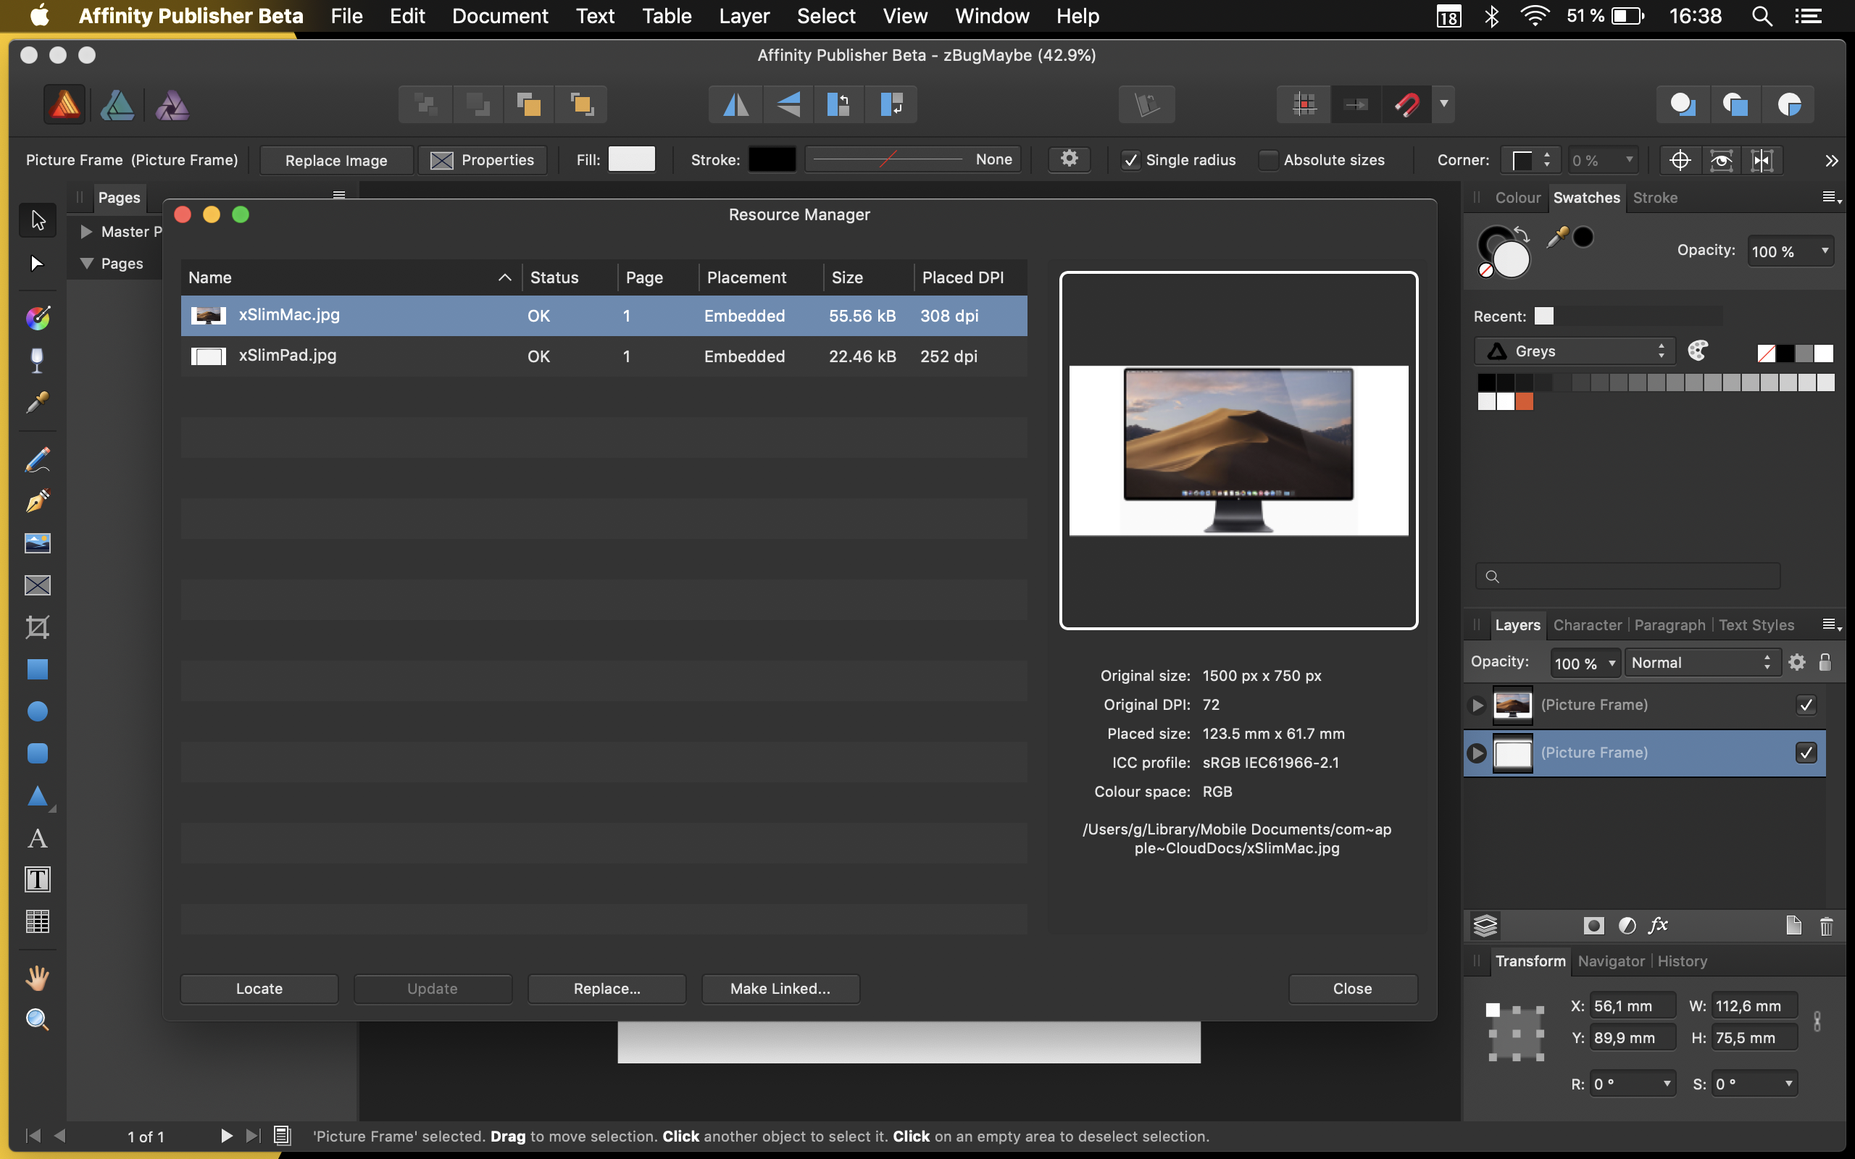Image resolution: width=1855 pixels, height=1159 pixels.
Task: Switch to Affinity Publisher persona
Action: tap(65, 104)
